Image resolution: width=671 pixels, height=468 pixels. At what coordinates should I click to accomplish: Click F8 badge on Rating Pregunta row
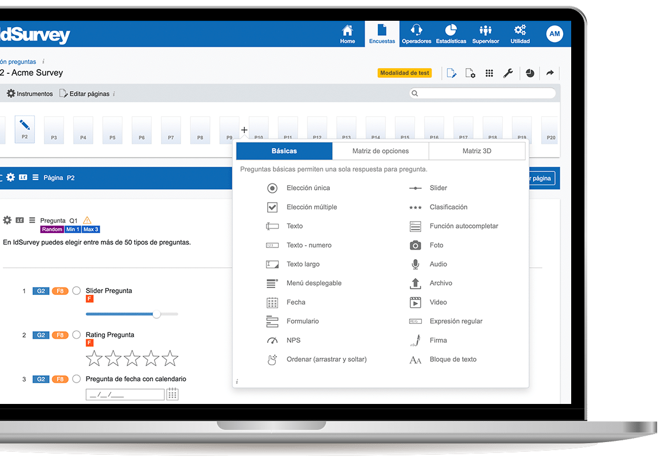60,335
